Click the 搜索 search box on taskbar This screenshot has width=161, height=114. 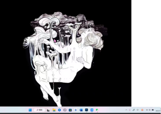pyautogui.click(x=40, y=110)
